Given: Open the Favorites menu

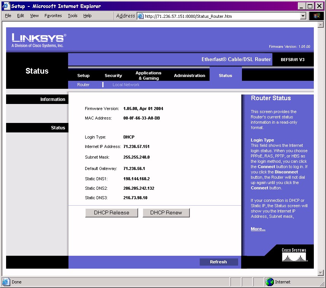Looking at the screenshot, I should coord(53,16).
